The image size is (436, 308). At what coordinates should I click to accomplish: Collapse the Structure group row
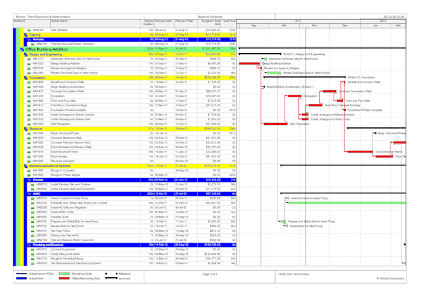tap(26, 129)
